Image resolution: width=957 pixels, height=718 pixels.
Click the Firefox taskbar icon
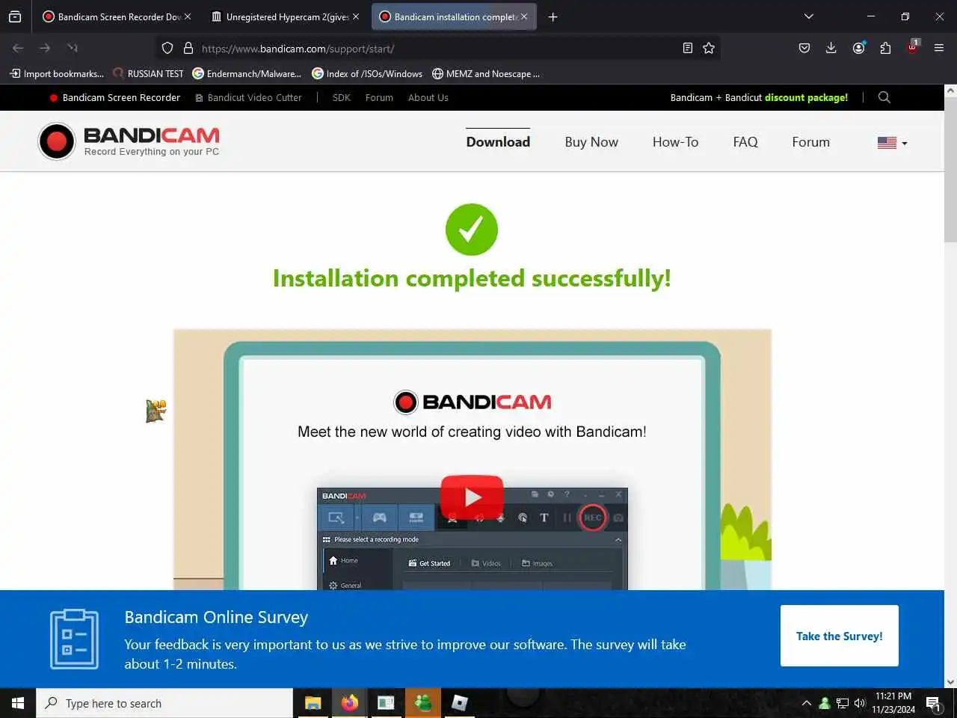(x=349, y=703)
